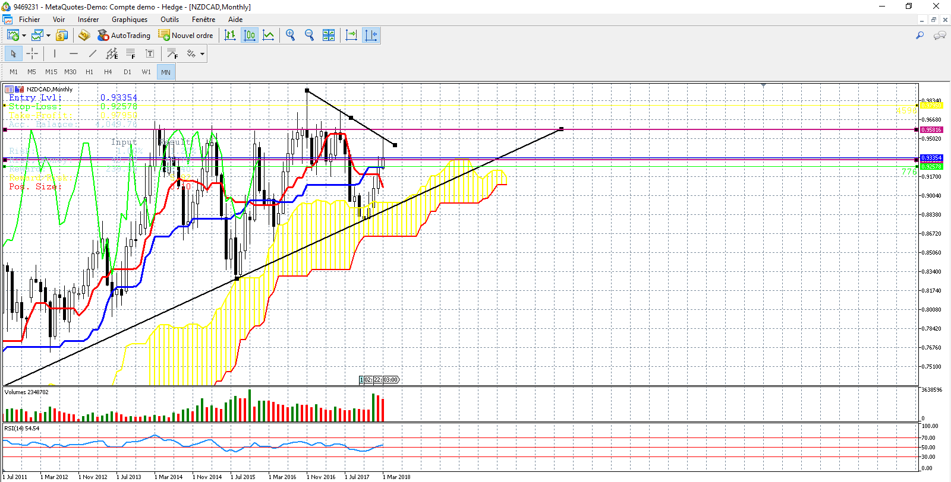Image resolution: width=951 pixels, height=482 pixels.
Task: Click the Nouvel ordre button
Action: (x=186, y=36)
